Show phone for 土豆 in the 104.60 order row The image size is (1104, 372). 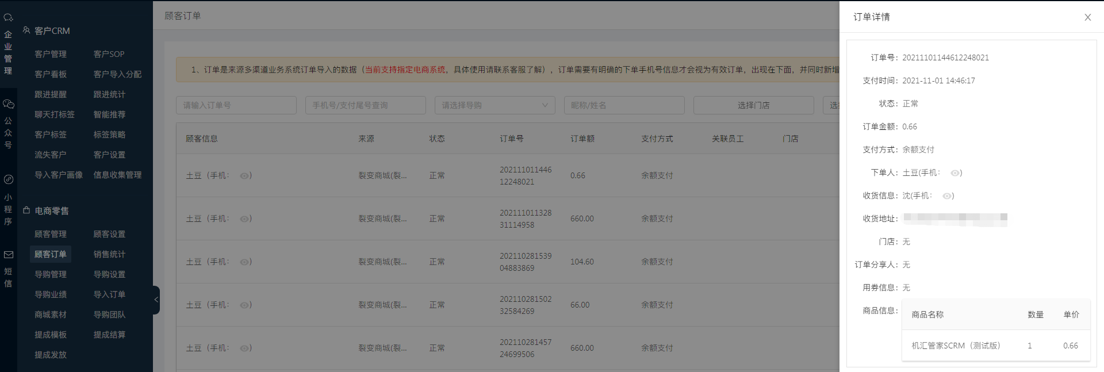click(244, 262)
